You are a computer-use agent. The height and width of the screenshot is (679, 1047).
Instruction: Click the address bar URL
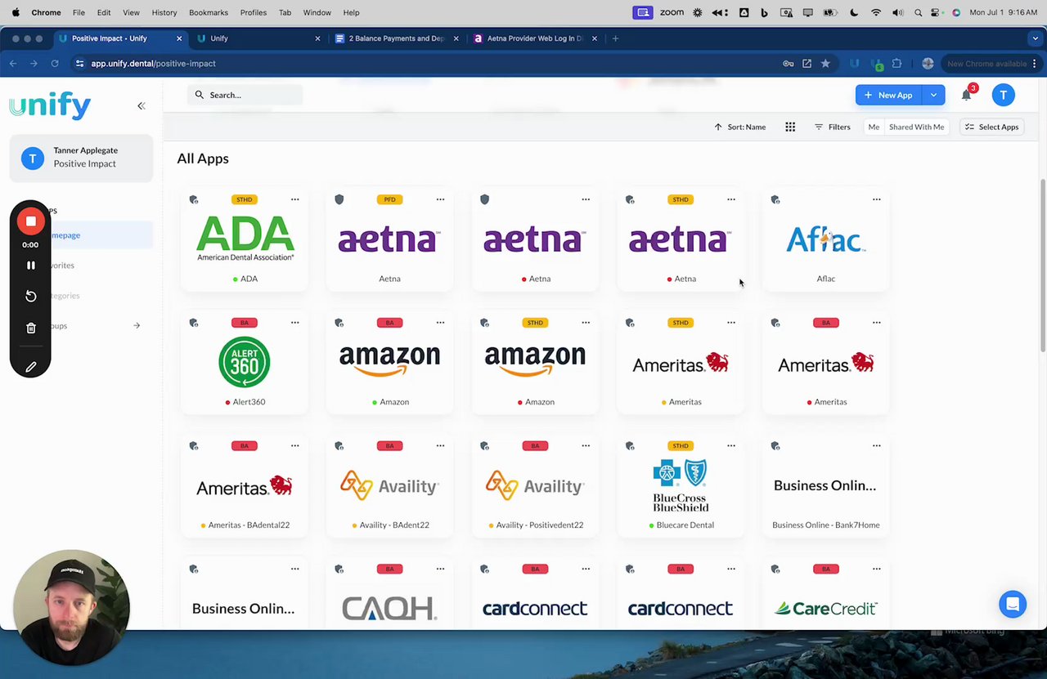click(153, 64)
